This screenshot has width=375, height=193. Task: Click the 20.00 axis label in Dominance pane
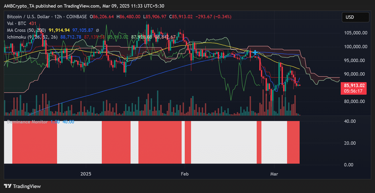pyautogui.click(x=350, y=143)
